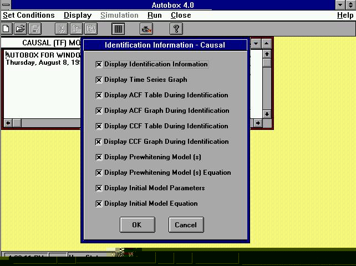Uncheck Display Time Series Graph

(x=99, y=80)
